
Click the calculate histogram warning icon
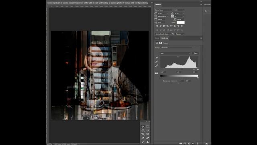[x=156, y=73]
